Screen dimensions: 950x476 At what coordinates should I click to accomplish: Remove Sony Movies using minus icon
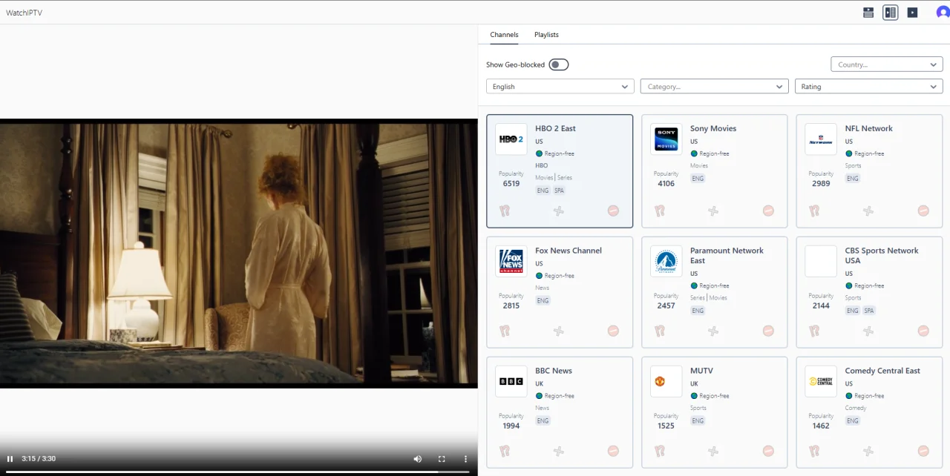click(x=768, y=211)
